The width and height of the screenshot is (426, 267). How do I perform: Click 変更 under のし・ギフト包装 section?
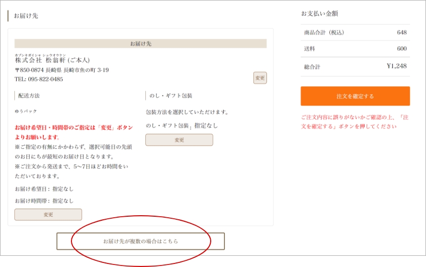point(179,140)
